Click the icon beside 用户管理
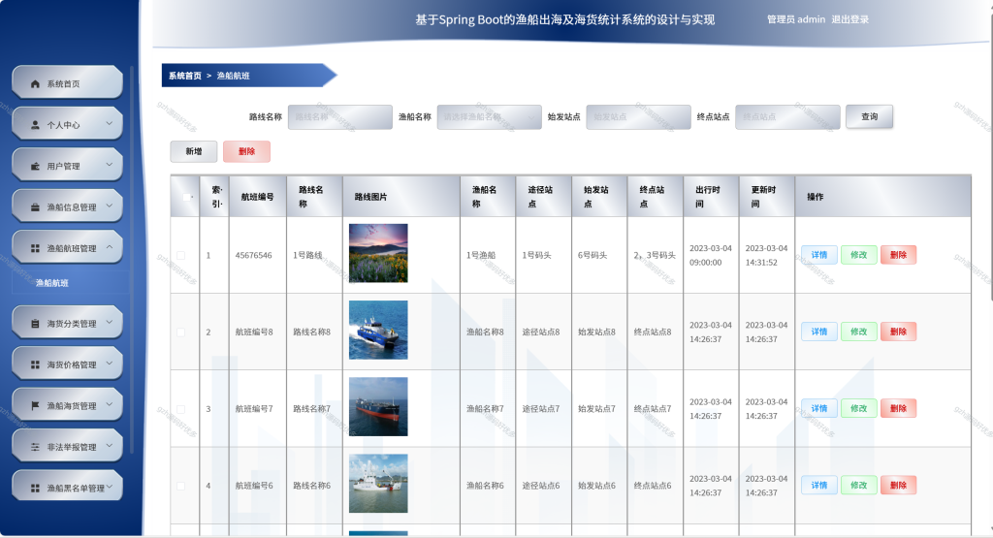993x538 pixels. [35, 166]
